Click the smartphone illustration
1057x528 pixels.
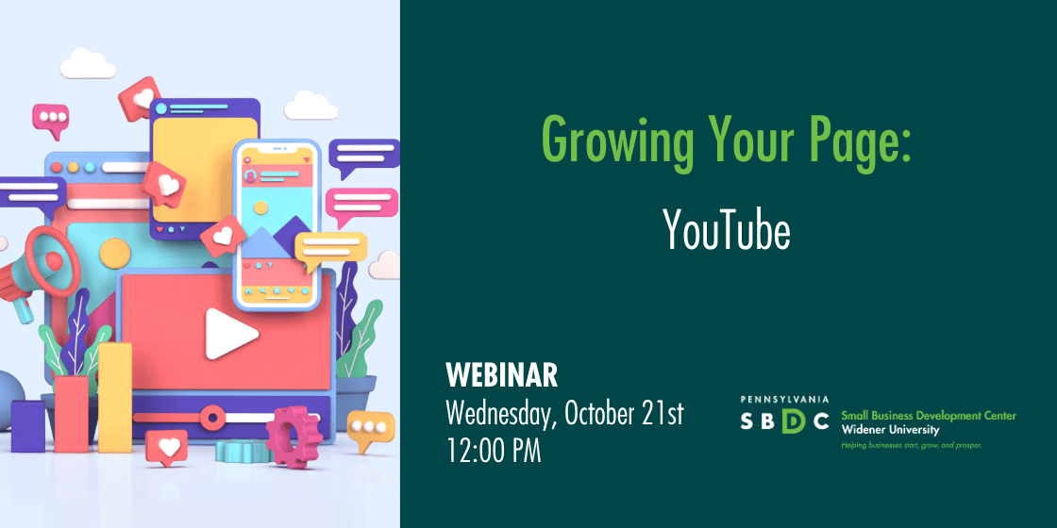277,224
